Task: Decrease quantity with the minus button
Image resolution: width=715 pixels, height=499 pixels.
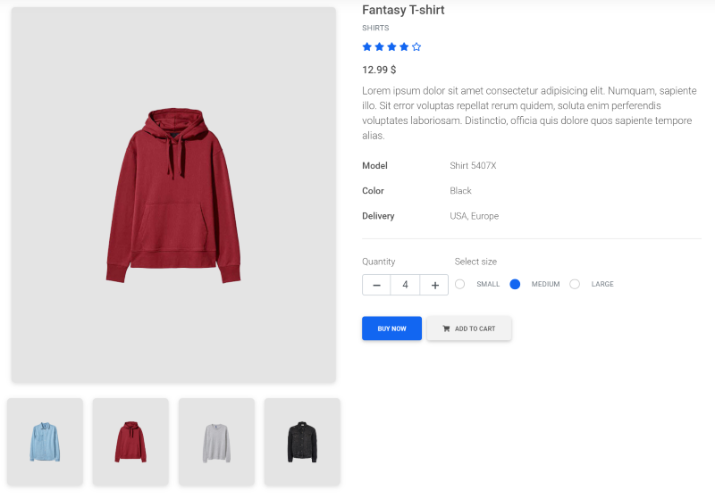Action: pos(376,285)
